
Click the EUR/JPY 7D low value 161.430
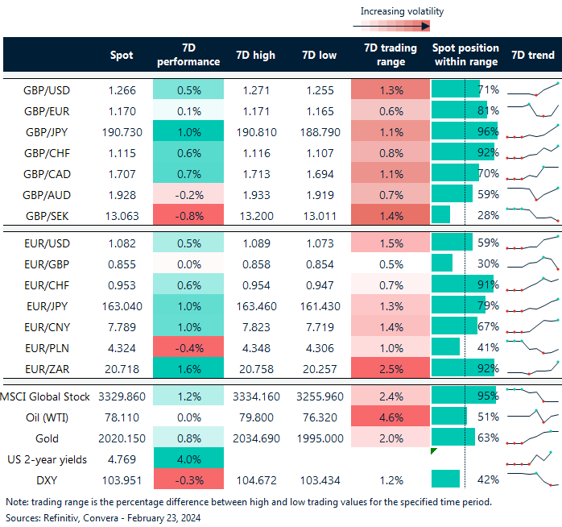pos(320,306)
